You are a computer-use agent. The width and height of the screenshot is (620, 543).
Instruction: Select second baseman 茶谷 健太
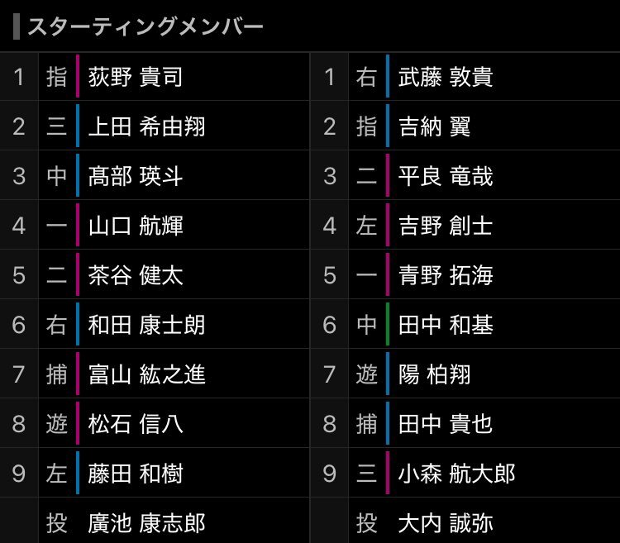tap(136, 275)
